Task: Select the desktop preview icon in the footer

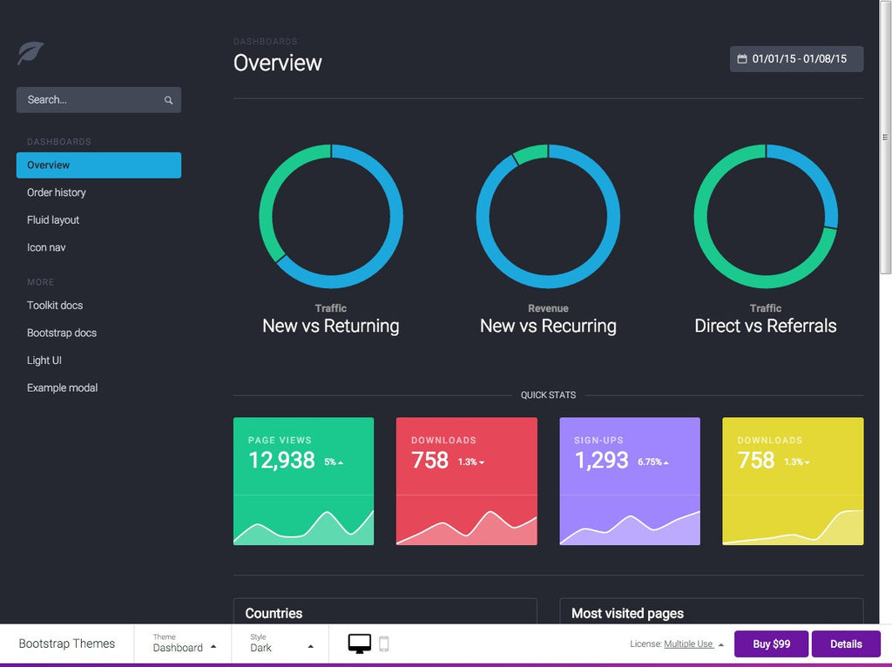Action: [x=359, y=643]
